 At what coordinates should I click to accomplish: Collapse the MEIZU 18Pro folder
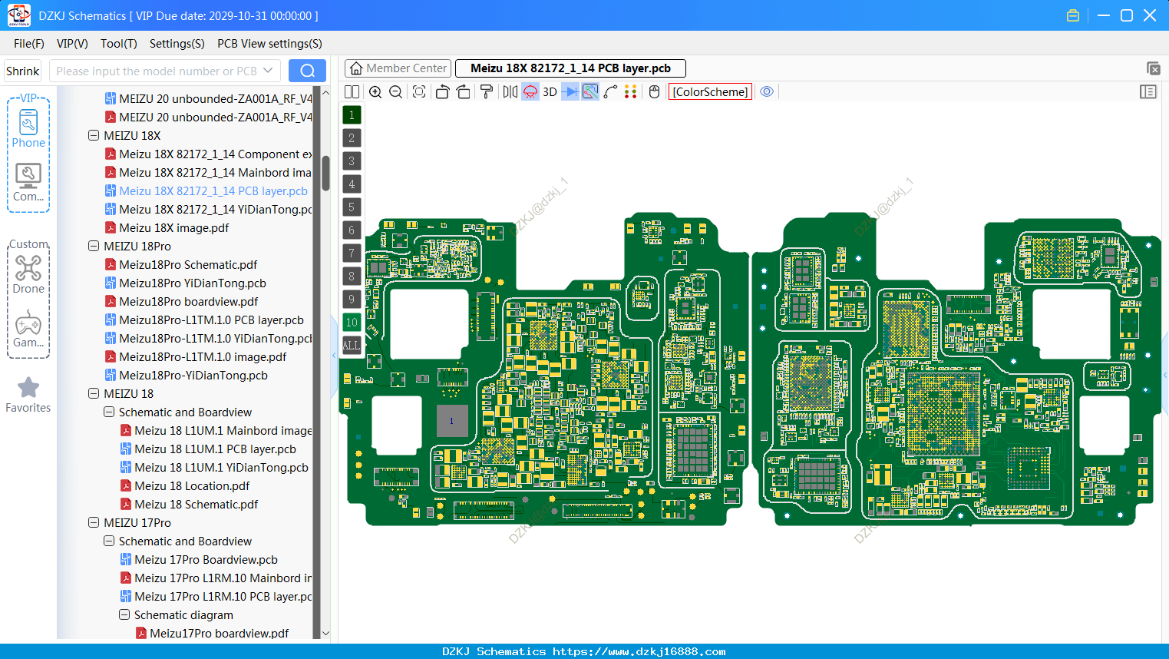[x=94, y=246]
